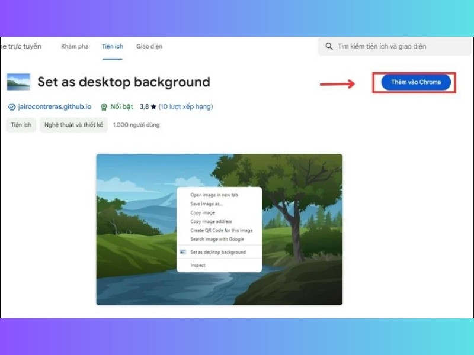Image resolution: width=474 pixels, height=355 pixels.
Task: Click the extension preview screenshot image
Action: click(x=219, y=230)
